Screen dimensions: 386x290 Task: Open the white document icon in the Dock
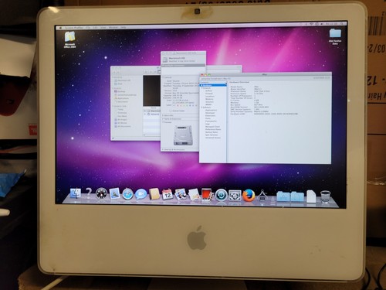point(311,196)
